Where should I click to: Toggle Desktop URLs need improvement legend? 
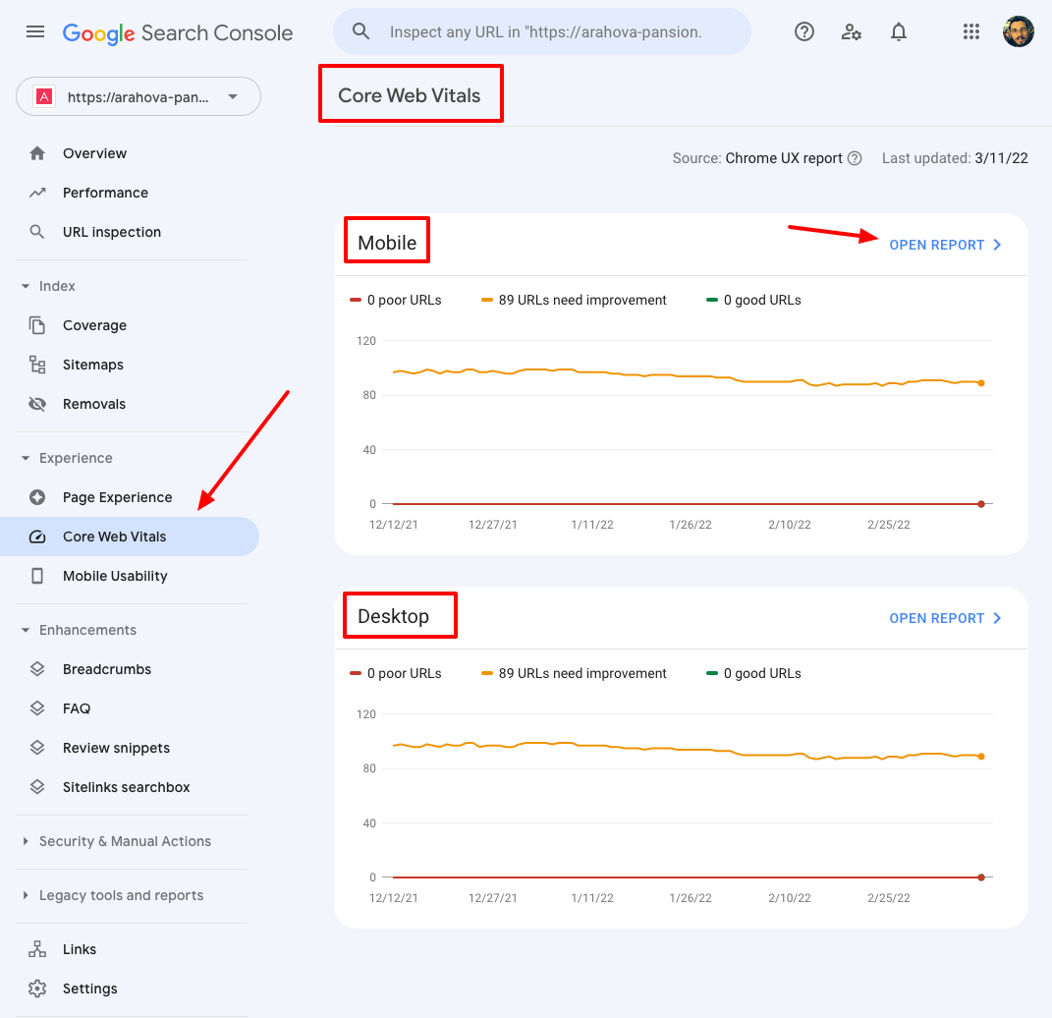pos(575,673)
